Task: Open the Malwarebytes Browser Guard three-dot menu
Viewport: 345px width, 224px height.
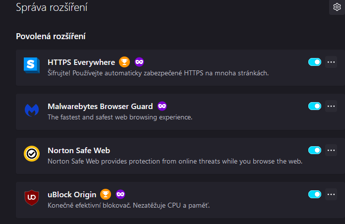Action: pos(331,106)
